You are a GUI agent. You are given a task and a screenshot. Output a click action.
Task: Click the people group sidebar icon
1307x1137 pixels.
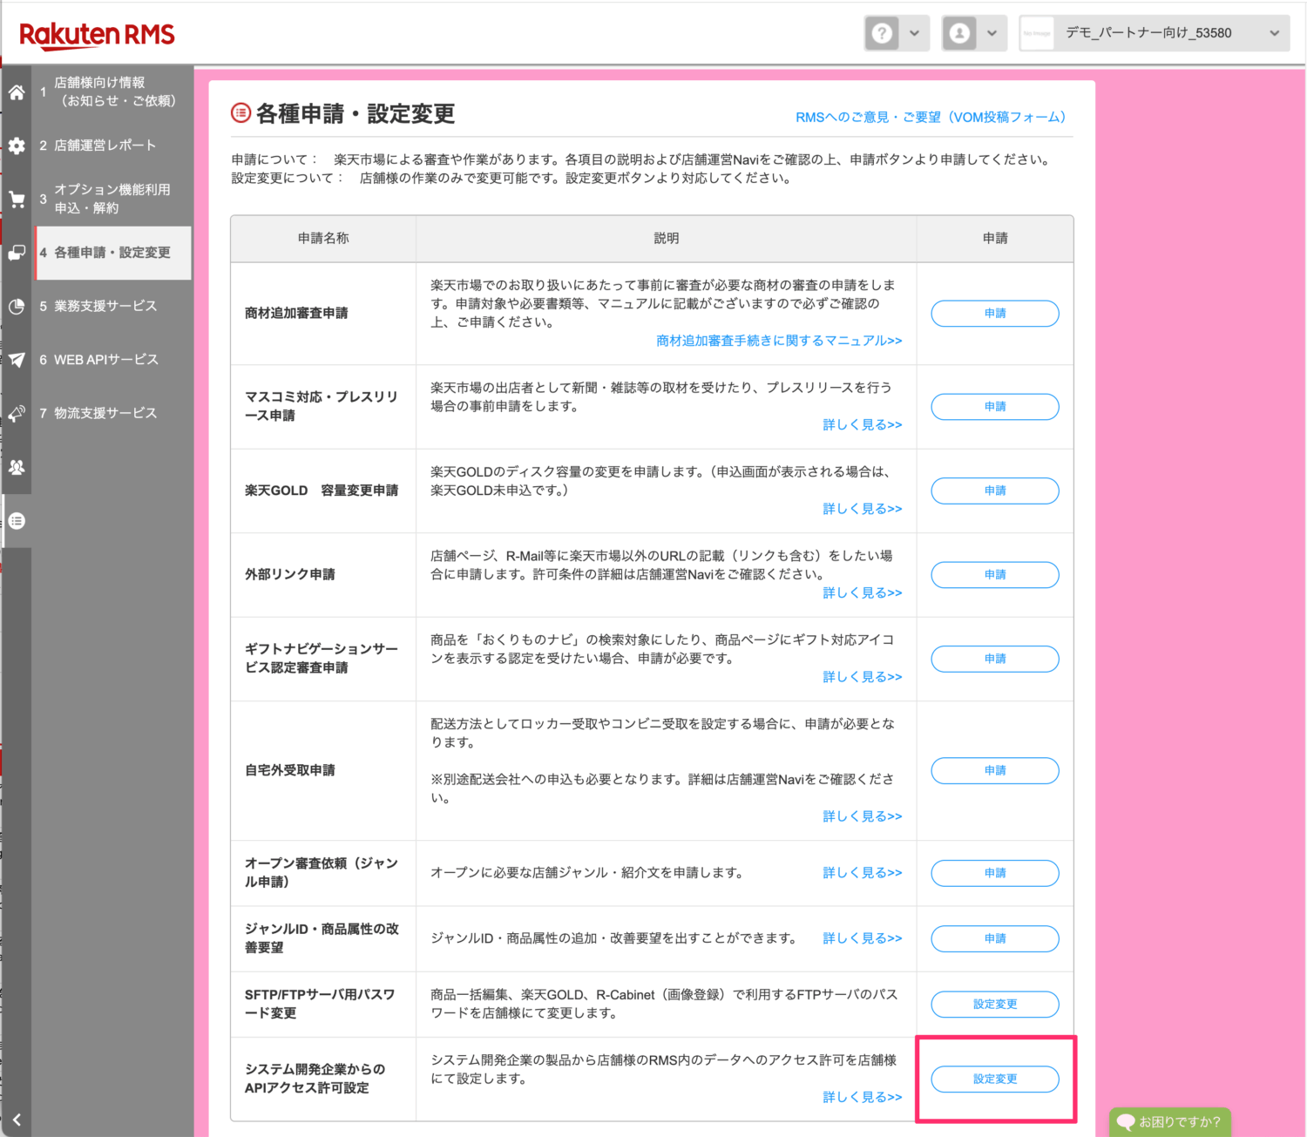tap(17, 468)
